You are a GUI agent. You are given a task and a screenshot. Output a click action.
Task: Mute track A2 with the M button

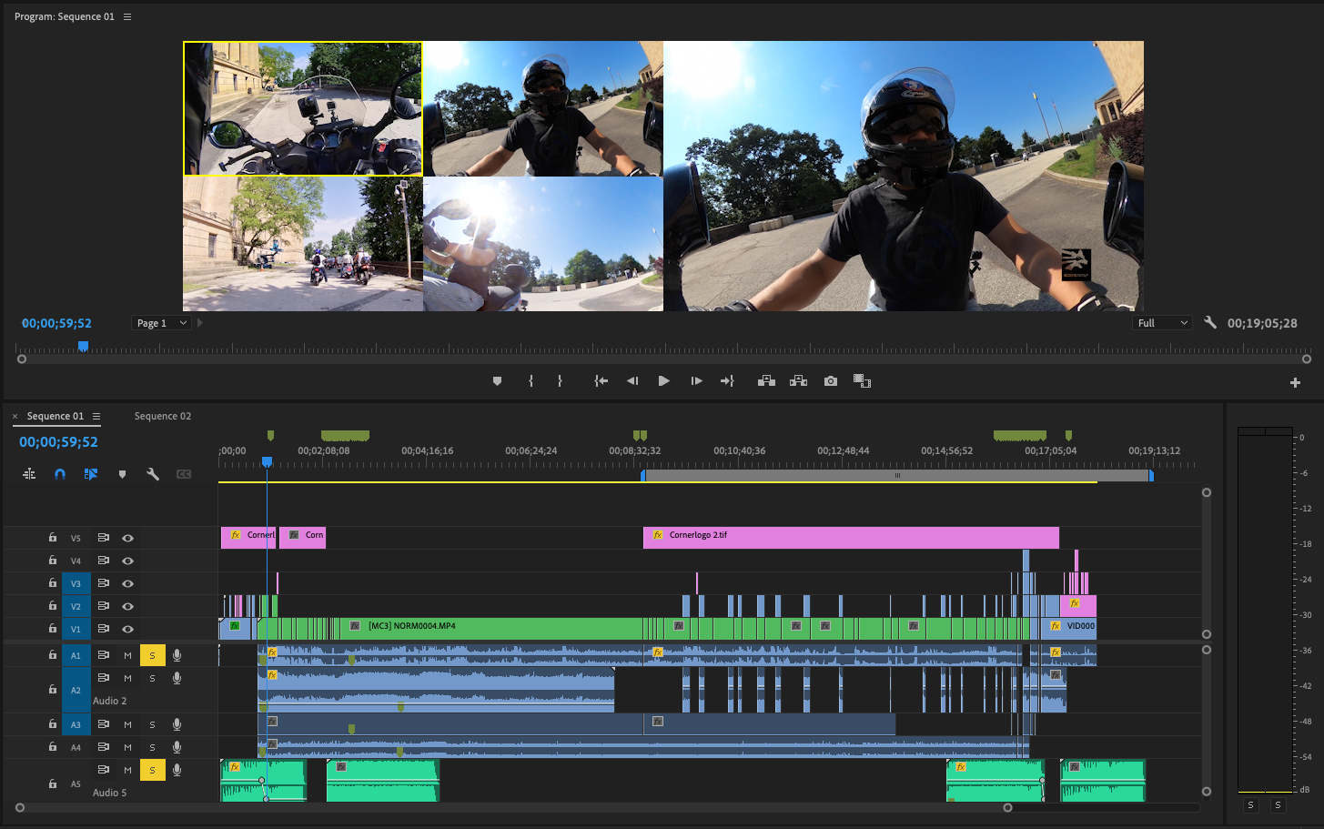tap(127, 679)
